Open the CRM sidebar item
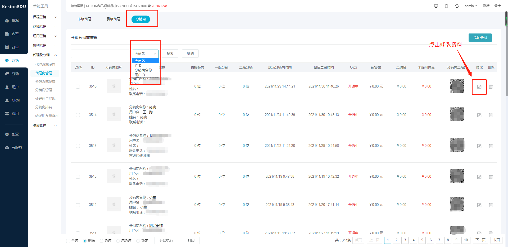The height and width of the screenshot is (247, 508). click(x=12, y=100)
